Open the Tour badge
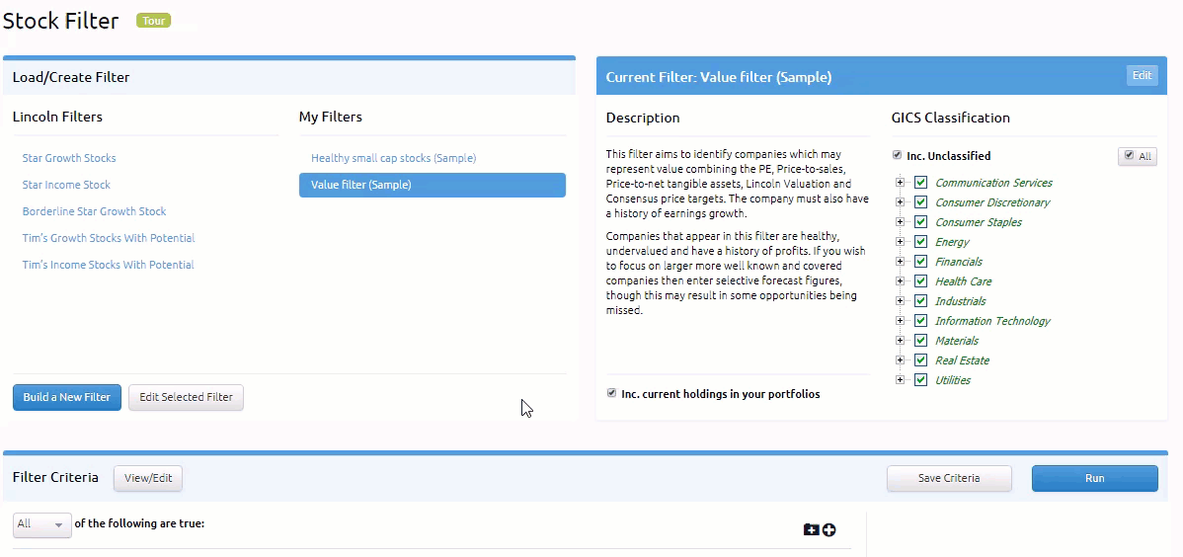 pyautogui.click(x=154, y=21)
